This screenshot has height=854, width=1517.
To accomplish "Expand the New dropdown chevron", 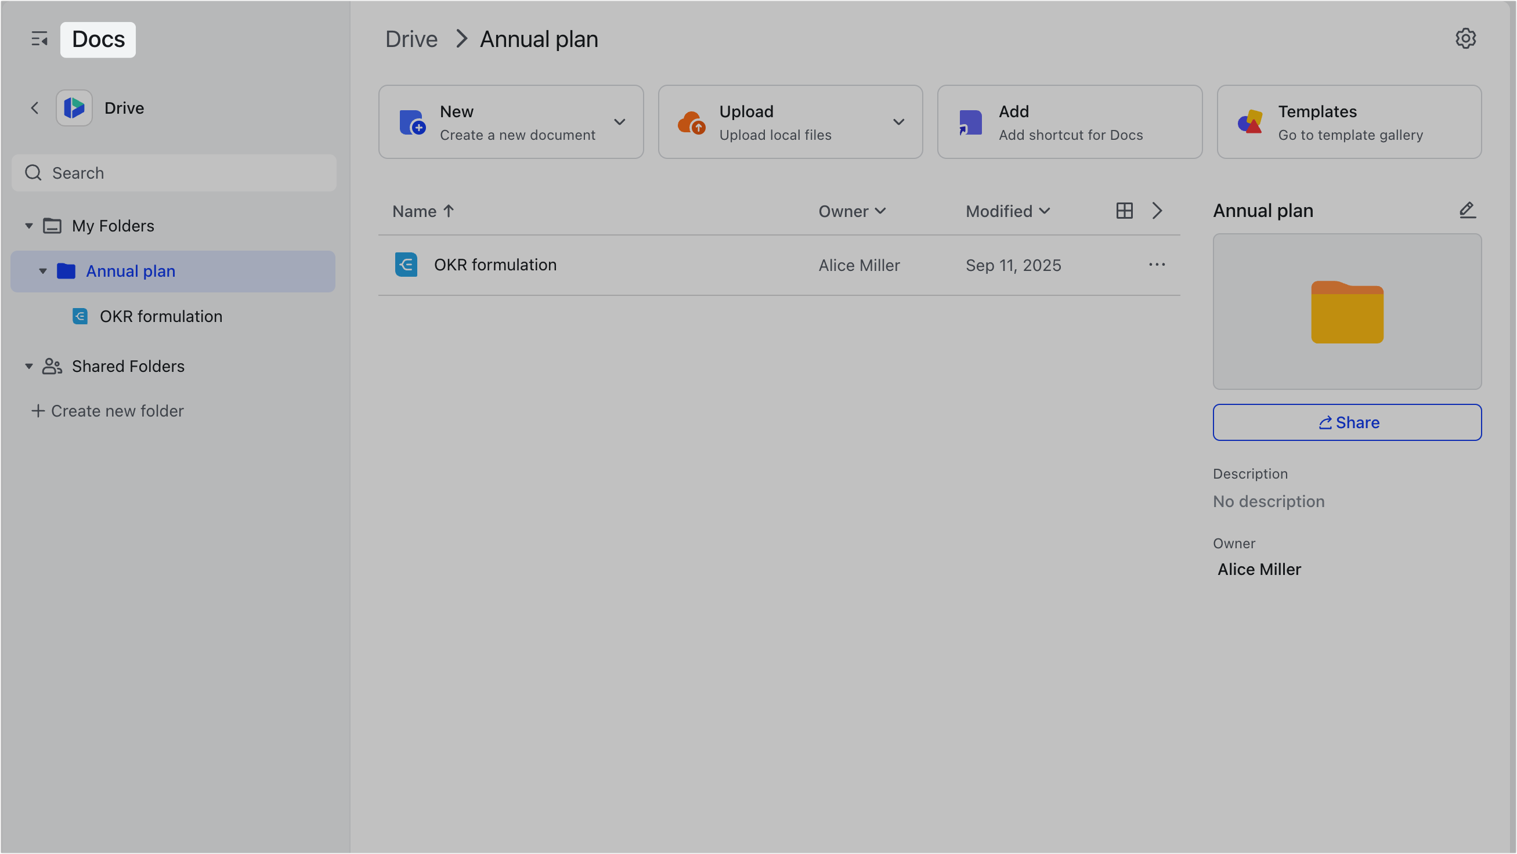I will [x=620, y=122].
